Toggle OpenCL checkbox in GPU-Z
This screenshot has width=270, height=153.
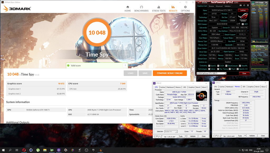click(209, 66)
